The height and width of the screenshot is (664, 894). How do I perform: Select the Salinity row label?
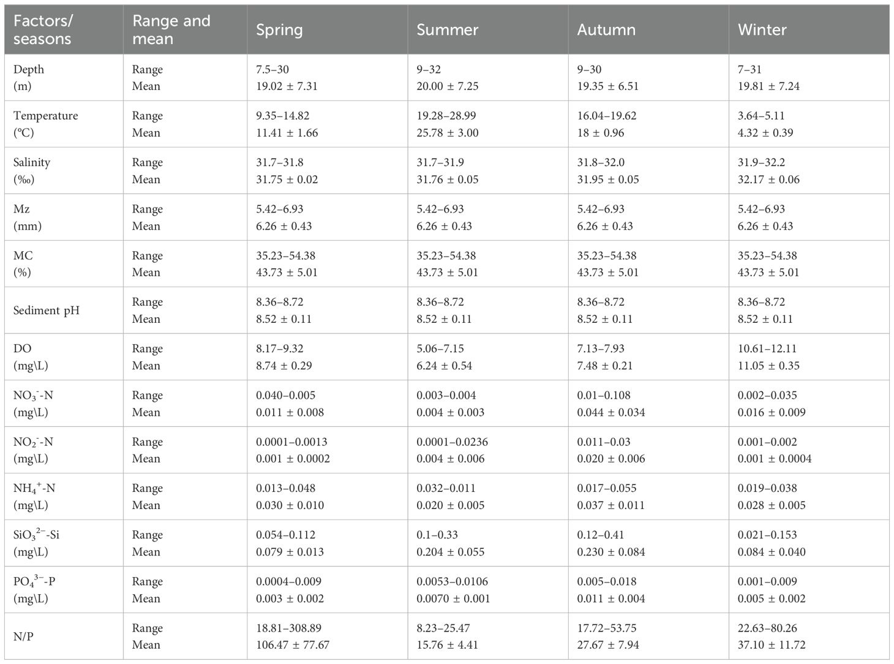[x=32, y=170]
